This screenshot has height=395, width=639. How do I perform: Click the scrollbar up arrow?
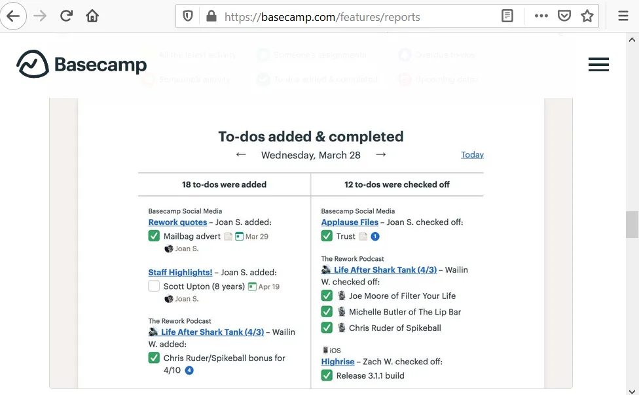pos(632,39)
